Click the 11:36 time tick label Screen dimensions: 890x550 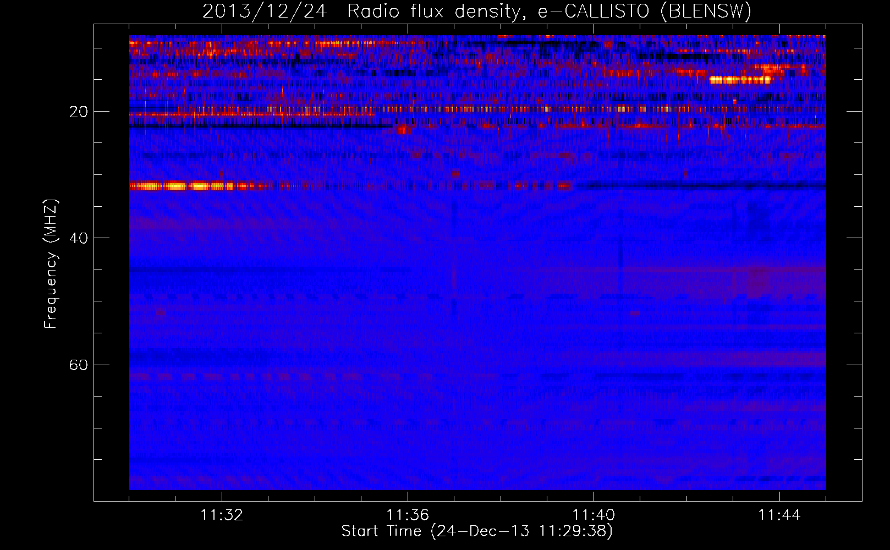tap(408, 515)
